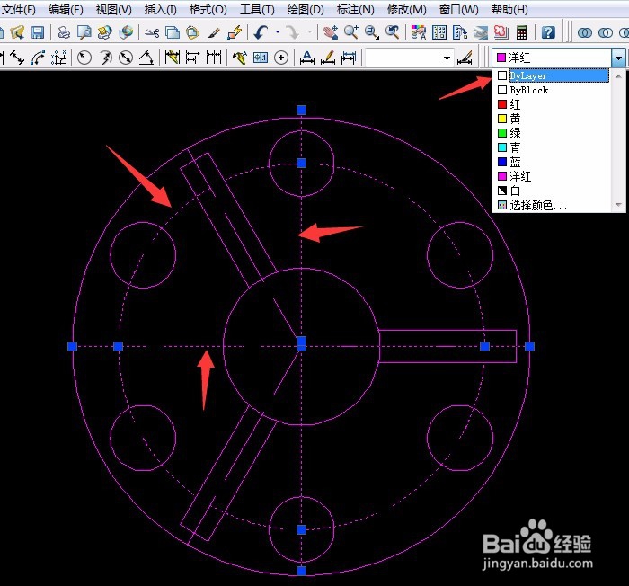Select the Jogged dimension tool

[x=105, y=58]
